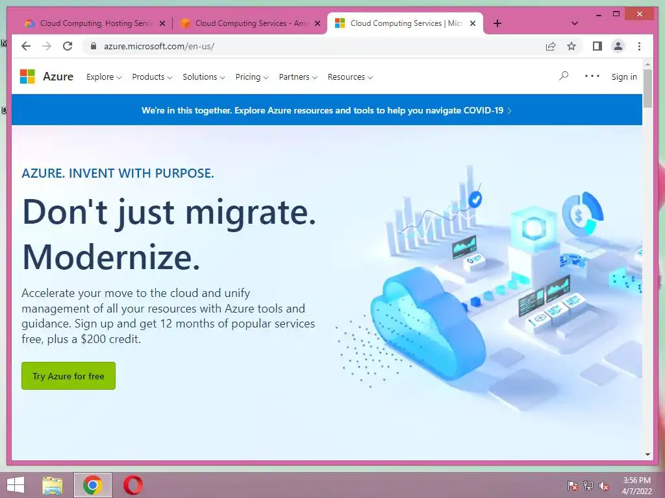Viewport: 665px width, 498px height.
Task: Click the Try Azure for free button
Action: [x=68, y=375]
